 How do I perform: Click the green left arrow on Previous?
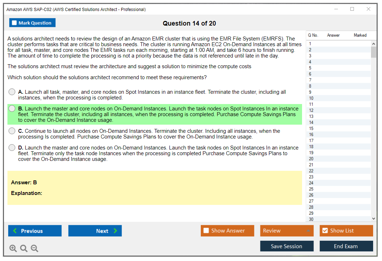tap(15, 231)
